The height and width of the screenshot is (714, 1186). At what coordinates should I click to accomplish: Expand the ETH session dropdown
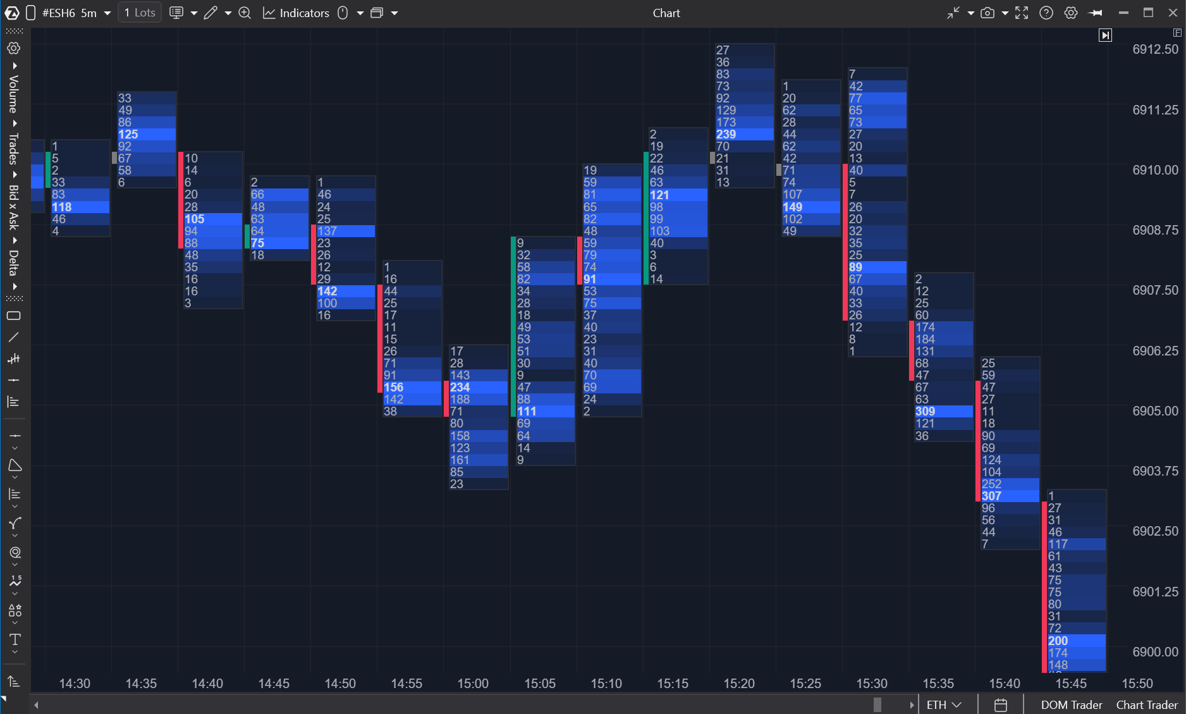click(x=944, y=705)
